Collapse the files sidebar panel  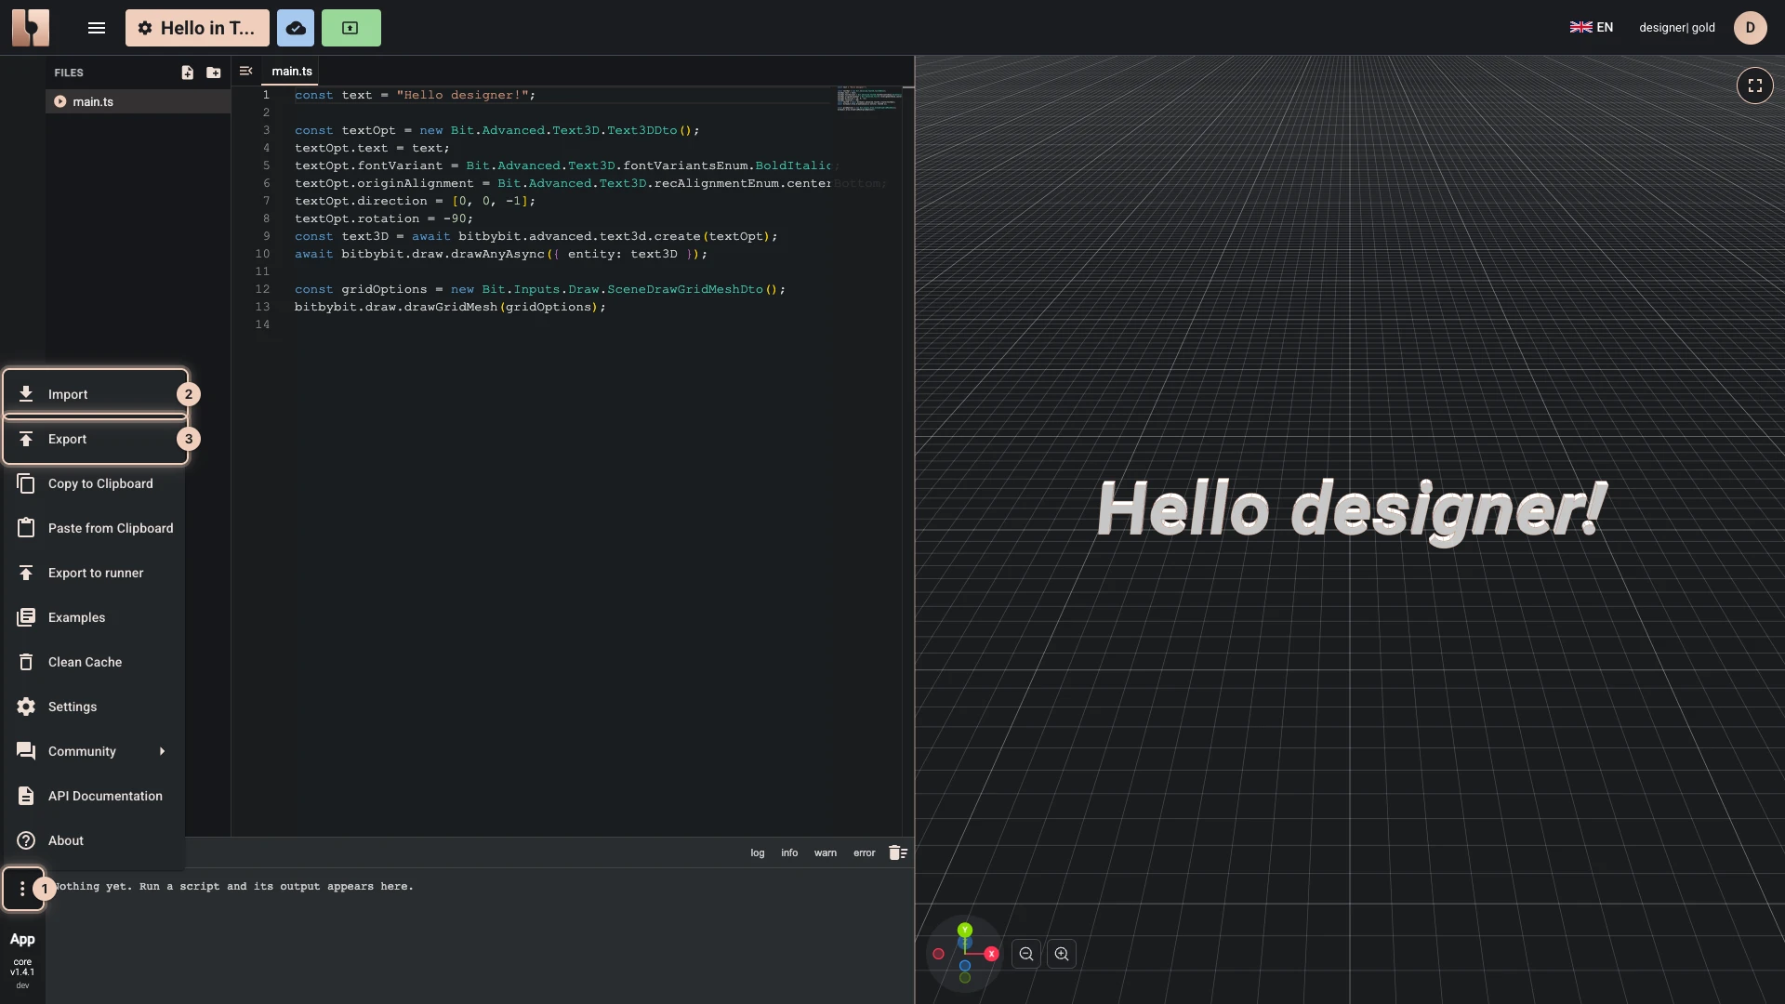[x=245, y=71]
